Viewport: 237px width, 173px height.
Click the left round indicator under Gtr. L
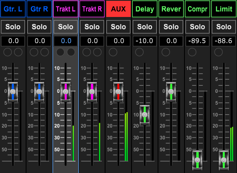[x=8, y=52]
